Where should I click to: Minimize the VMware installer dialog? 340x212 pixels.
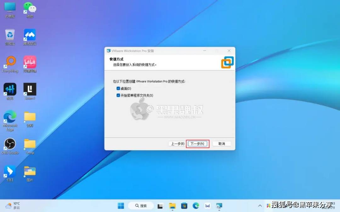coord(205,51)
